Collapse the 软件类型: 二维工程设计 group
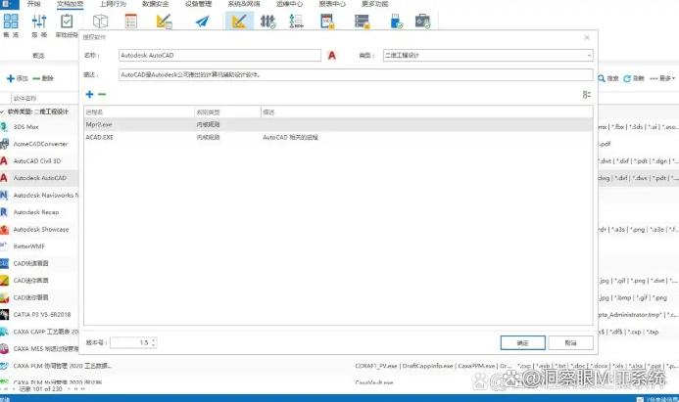This screenshot has height=402, width=679. [x=3, y=112]
